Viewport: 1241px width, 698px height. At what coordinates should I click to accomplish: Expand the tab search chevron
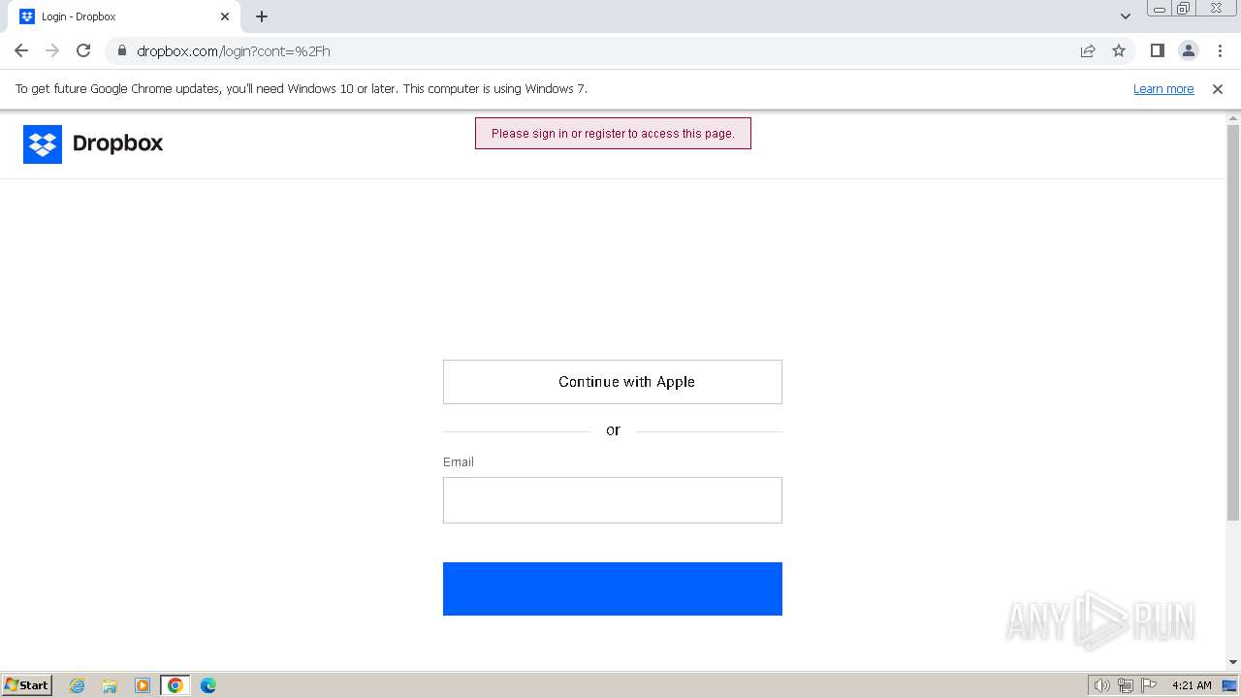tap(1126, 16)
